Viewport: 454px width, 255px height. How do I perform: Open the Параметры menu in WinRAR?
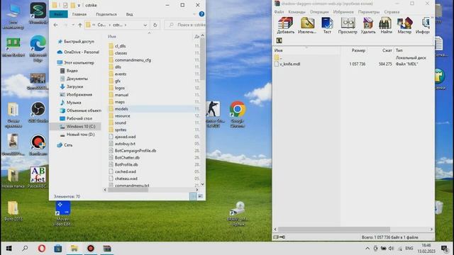tap(369, 12)
